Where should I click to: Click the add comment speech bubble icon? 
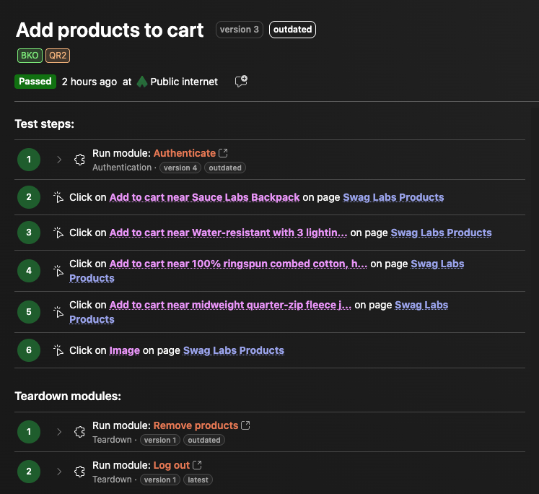(241, 81)
